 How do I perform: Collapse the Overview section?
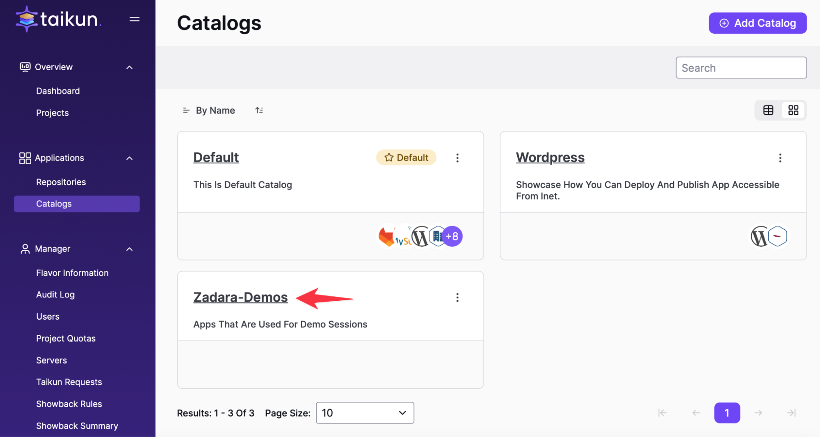click(x=130, y=67)
